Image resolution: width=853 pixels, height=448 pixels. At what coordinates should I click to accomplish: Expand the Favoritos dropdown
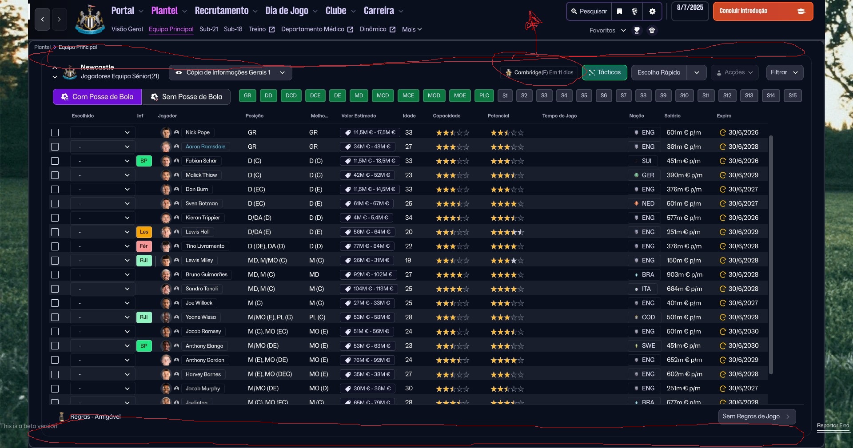(607, 30)
